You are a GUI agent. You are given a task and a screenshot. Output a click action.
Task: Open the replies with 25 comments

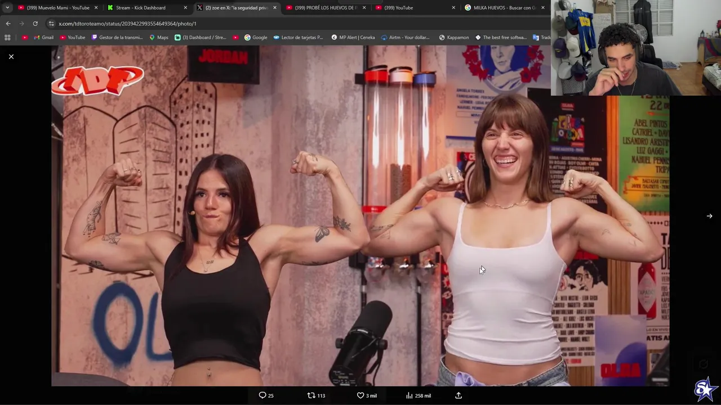coord(266,395)
